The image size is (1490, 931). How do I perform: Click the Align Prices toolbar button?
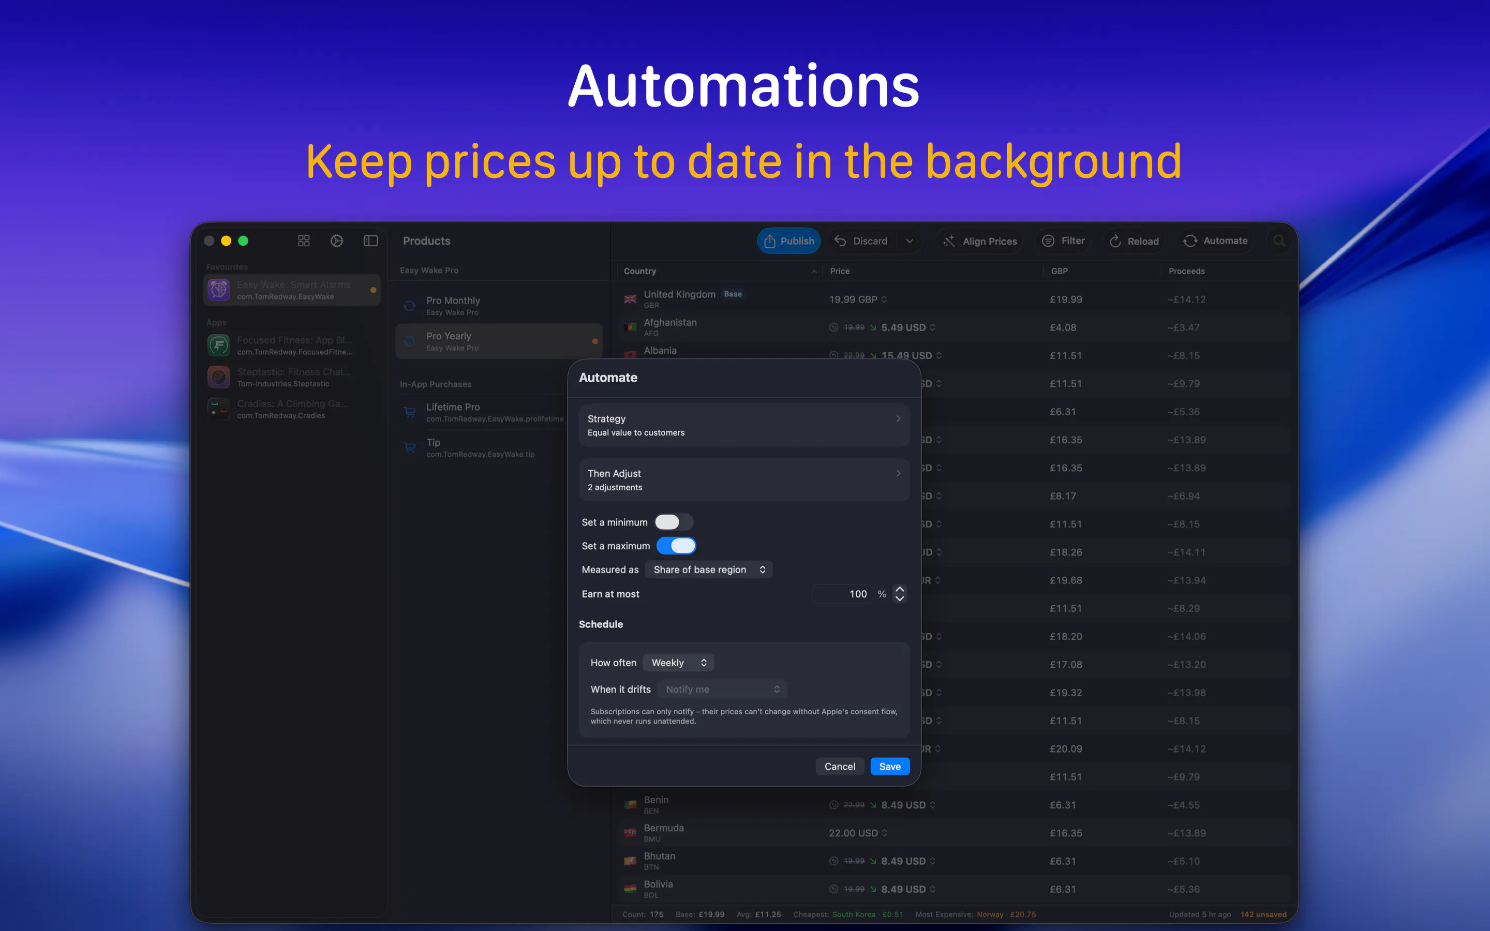(980, 241)
